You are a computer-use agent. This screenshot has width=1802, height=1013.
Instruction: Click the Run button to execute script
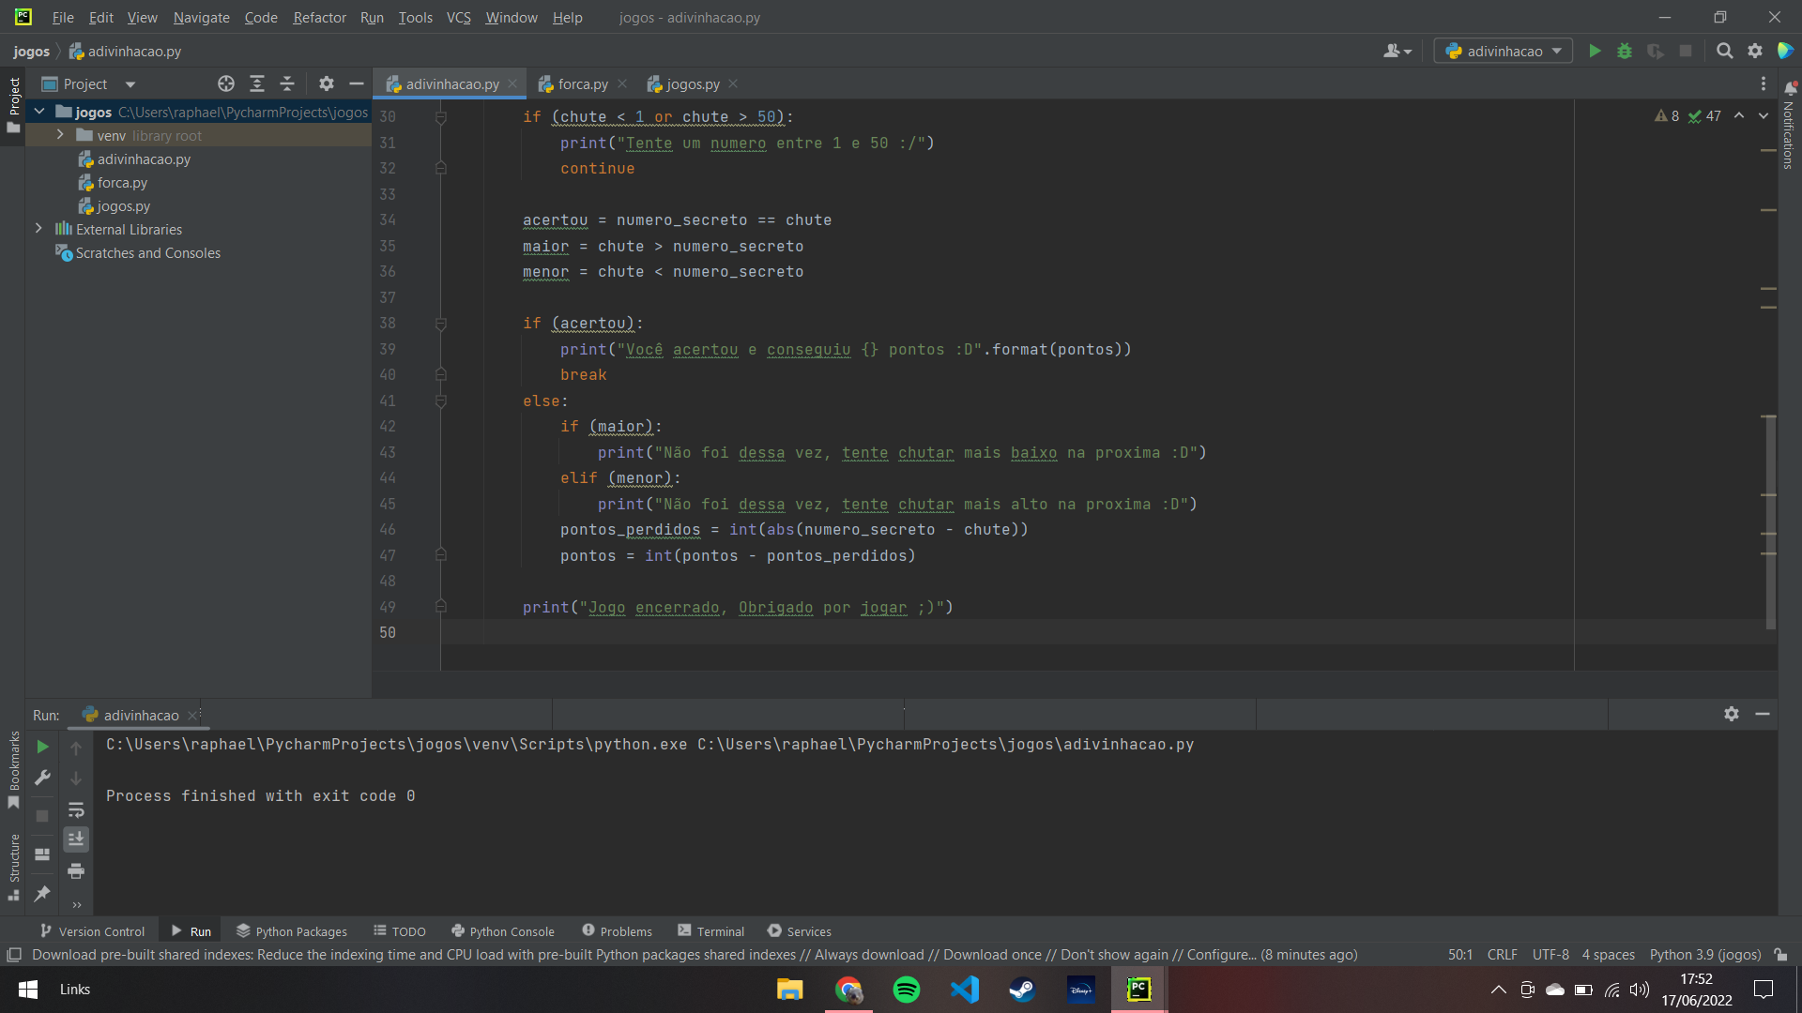(x=1596, y=51)
